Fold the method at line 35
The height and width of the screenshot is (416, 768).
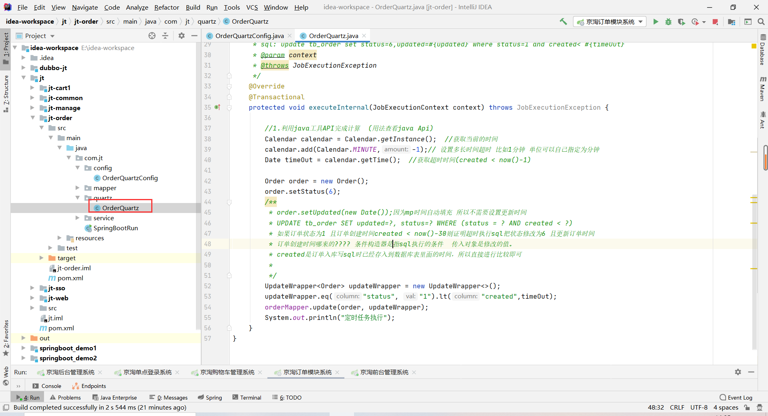pyautogui.click(x=229, y=107)
